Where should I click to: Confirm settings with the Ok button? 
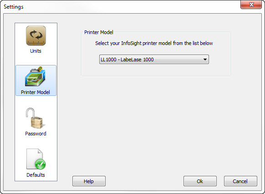200,181
